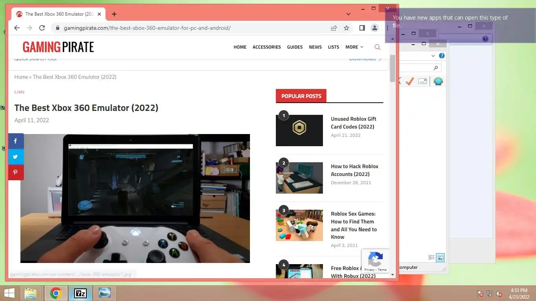536x301 pixels.
Task: Click the checkmark icon in the background Explorer window
Action: tap(410, 81)
